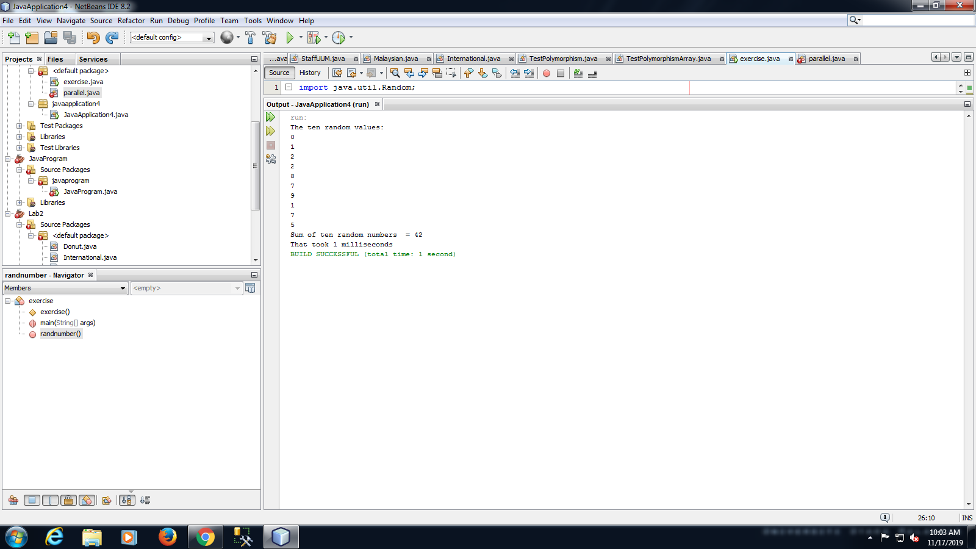Click Re-run green arrows in Output
976x549 pixels.
click(271, 117)
